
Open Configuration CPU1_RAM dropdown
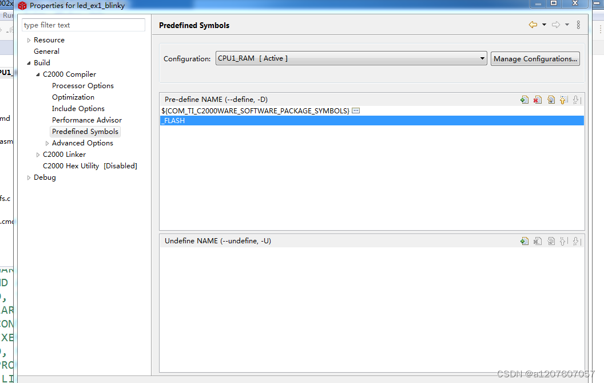[x=351, y=58]
